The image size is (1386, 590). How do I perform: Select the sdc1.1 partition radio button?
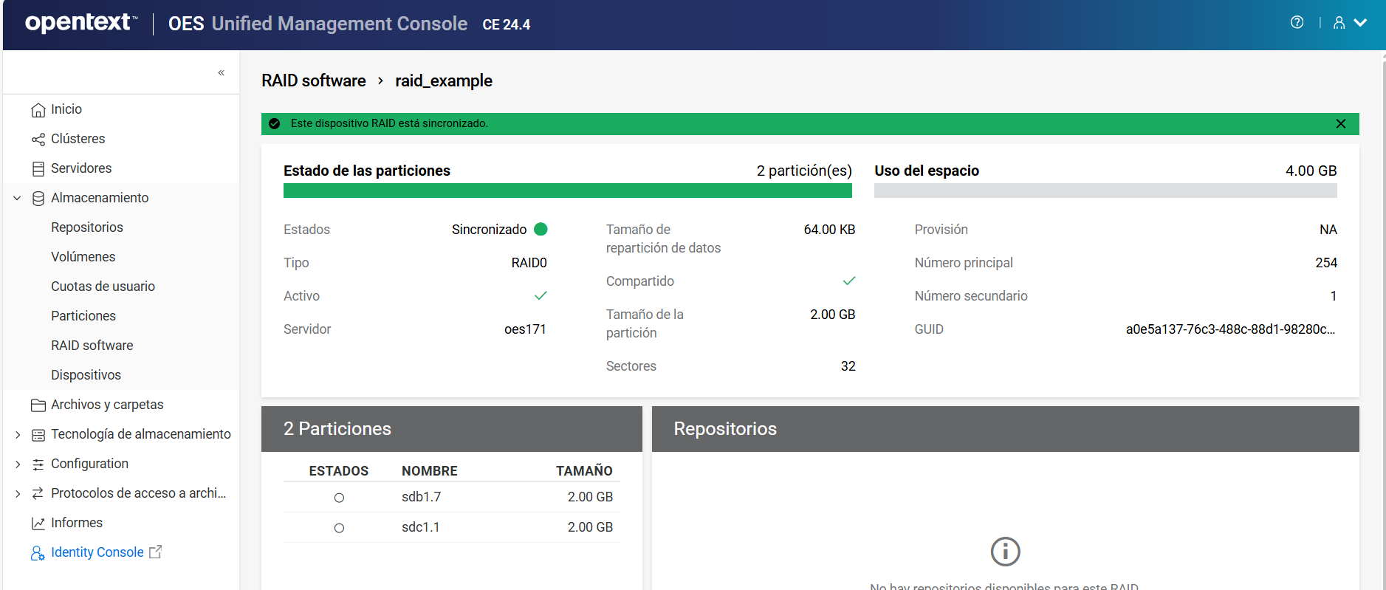339,528
